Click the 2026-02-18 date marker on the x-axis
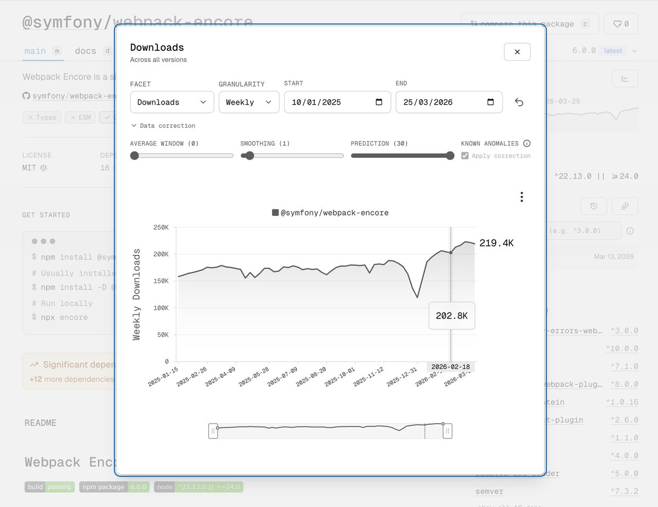 click(x=451, y=367)
